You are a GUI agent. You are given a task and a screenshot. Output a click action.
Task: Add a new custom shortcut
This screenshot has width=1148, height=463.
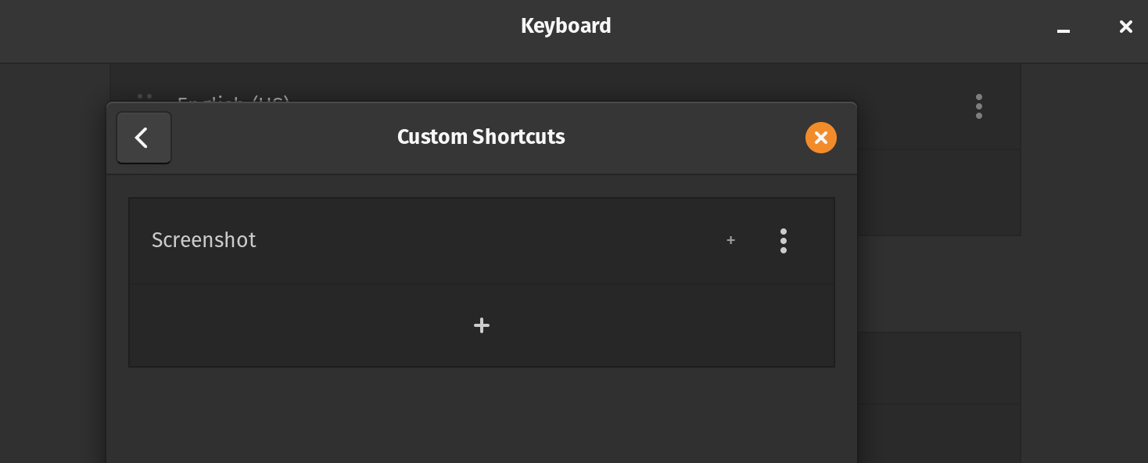click(x=482, y=325)
